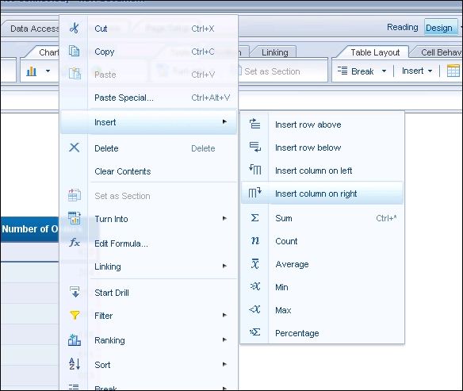Click the Sigma Sum icon

[x=254, y=217]
